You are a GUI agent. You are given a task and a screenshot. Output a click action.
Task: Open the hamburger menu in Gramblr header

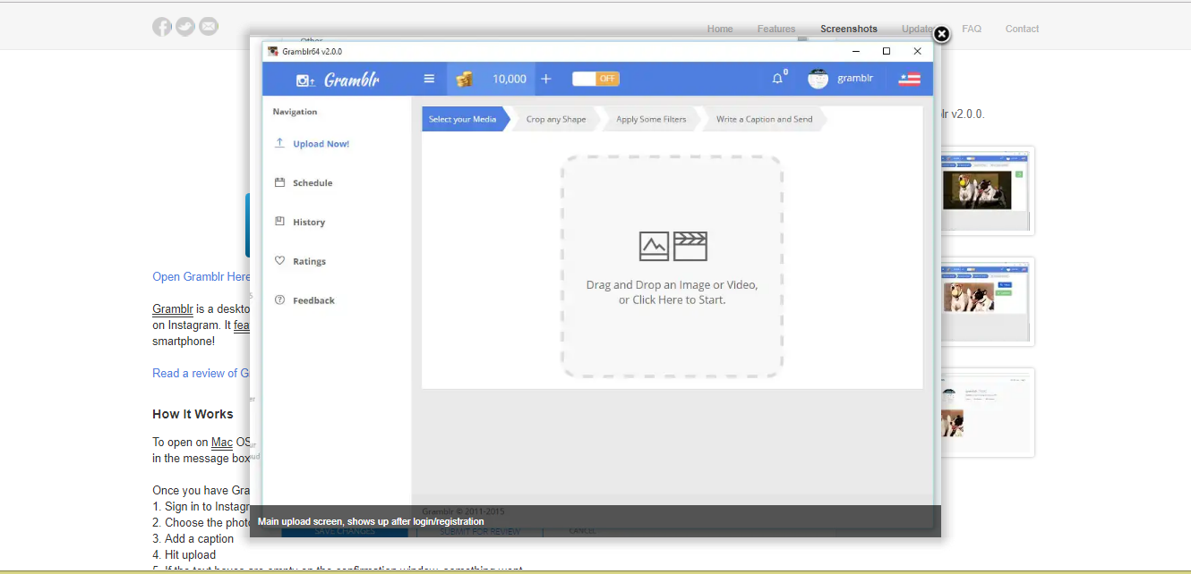(429, 79)
